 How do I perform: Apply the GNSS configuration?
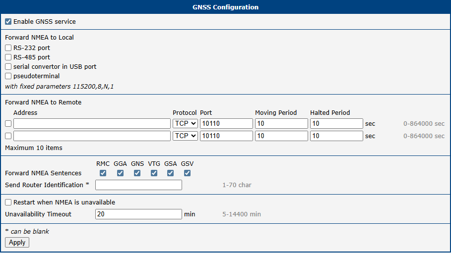click(x=17, y=243)
